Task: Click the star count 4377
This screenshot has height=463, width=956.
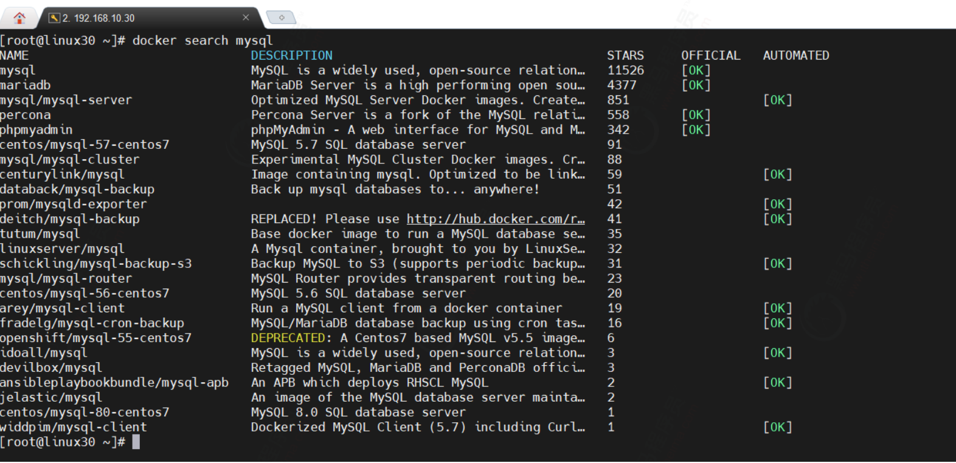Action: pos(622,85)
